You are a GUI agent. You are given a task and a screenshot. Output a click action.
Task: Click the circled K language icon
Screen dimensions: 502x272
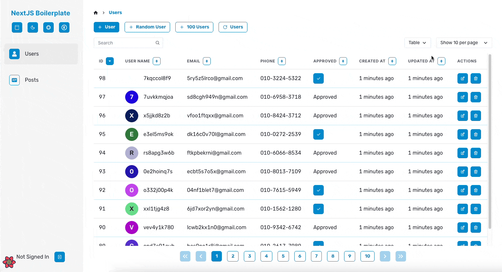click(x=64, y=27)
